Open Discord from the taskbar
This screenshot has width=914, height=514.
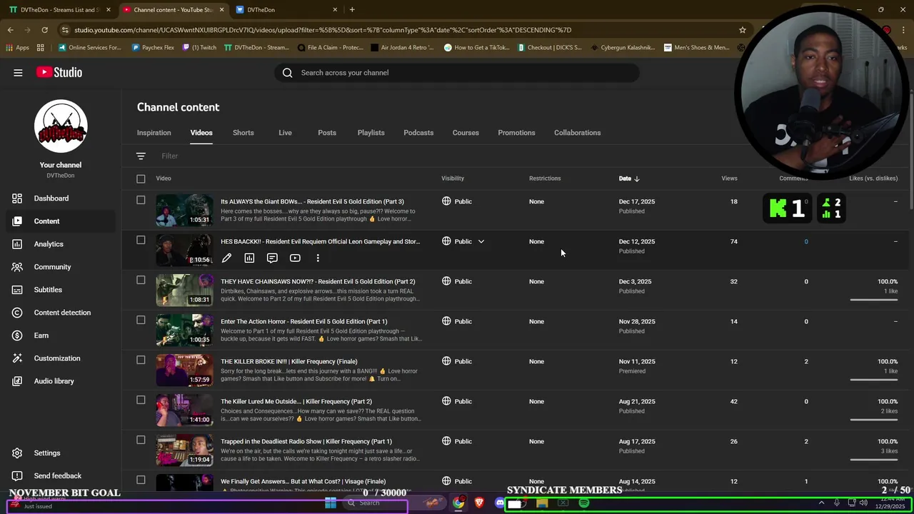500,503
